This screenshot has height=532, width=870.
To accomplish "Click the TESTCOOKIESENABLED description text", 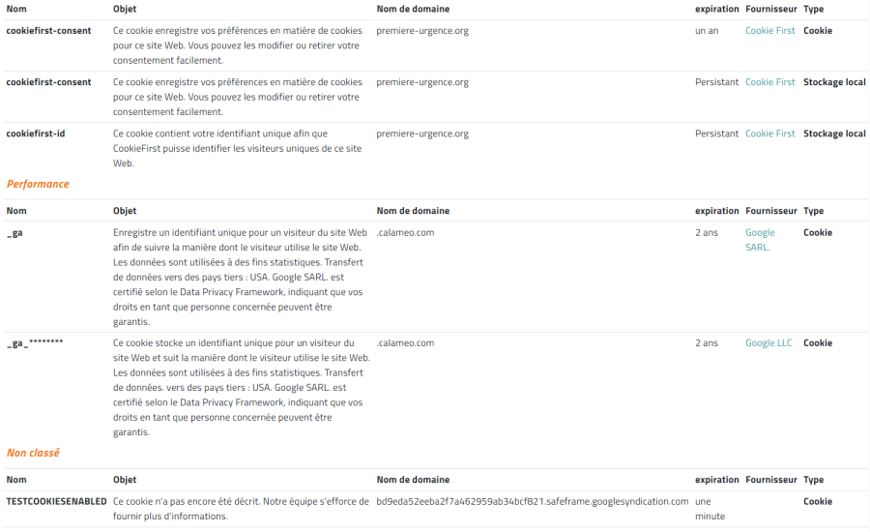I will point(240,509).
